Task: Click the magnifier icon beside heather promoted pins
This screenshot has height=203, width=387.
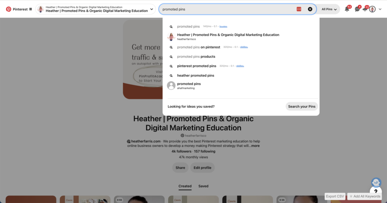Action: click(x=171, y=75)
